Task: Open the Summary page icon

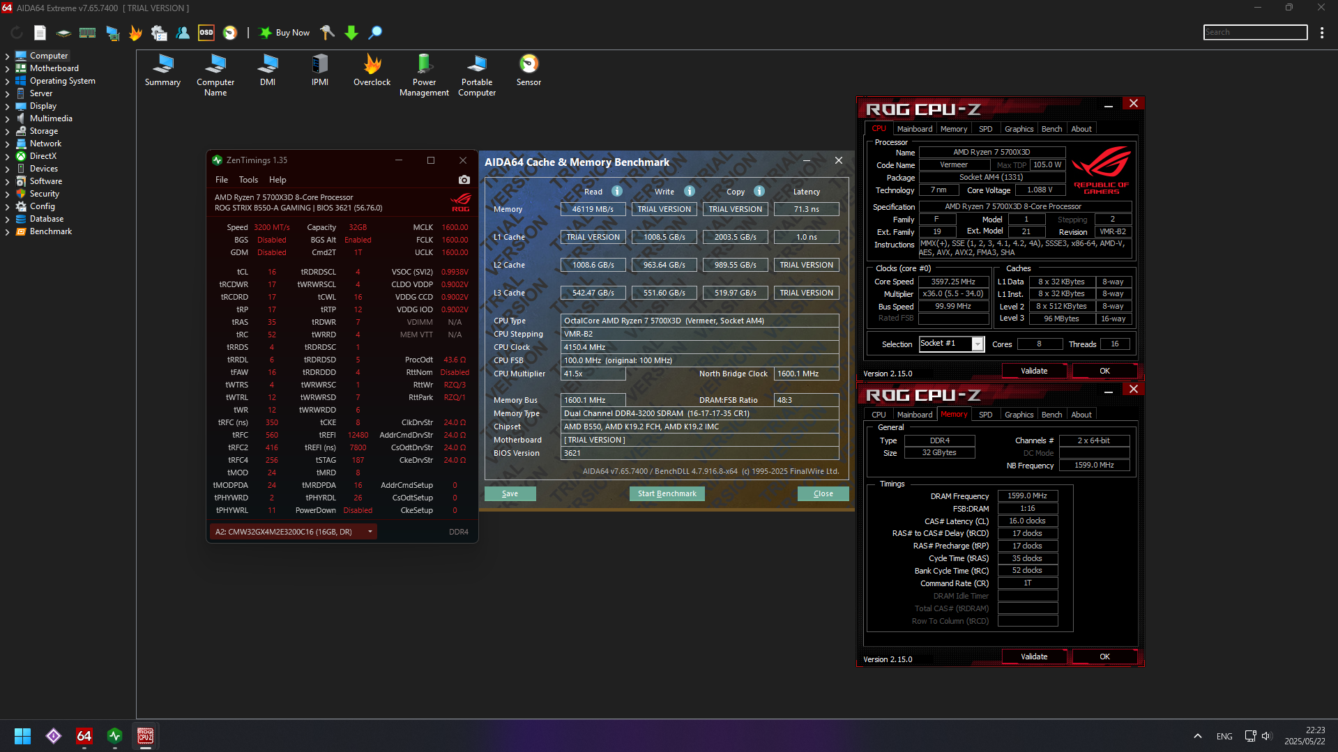Action: 162,70
